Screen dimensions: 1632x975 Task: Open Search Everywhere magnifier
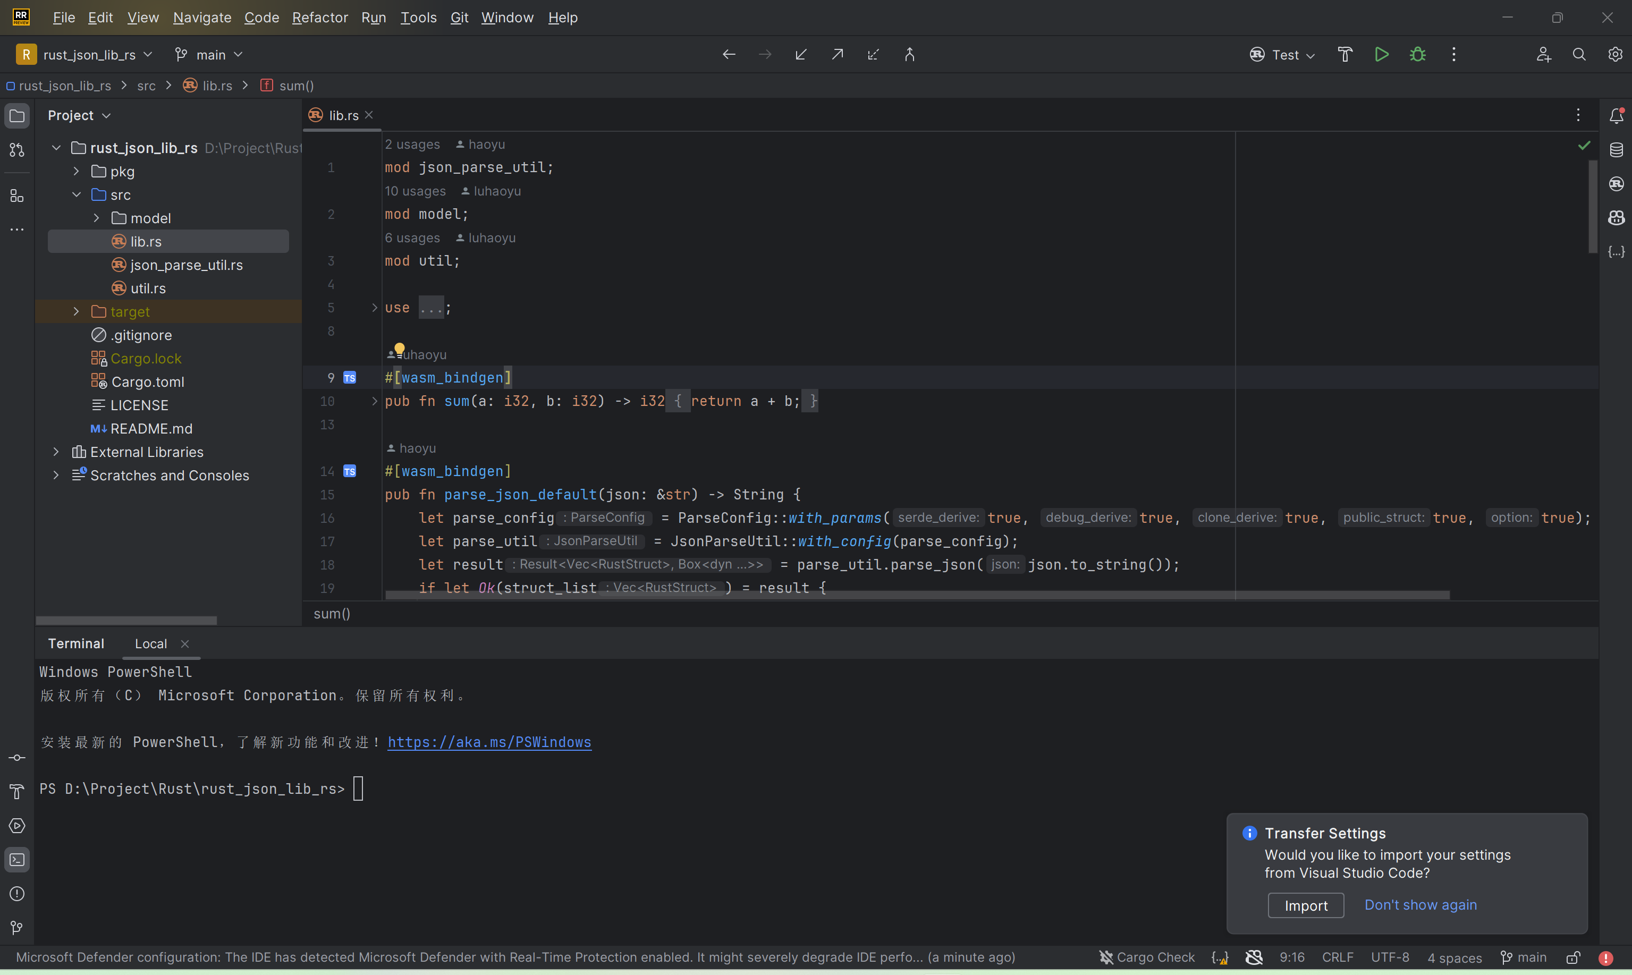click(x=1579, y=55)
